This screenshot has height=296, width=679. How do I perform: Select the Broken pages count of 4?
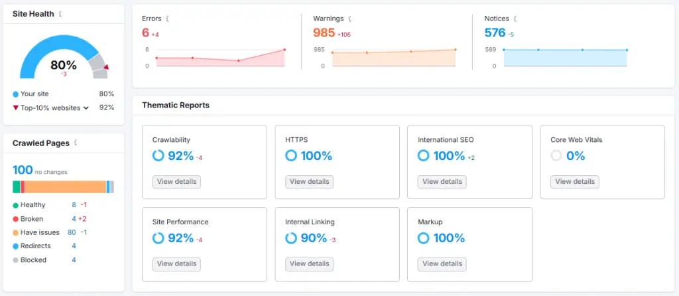[74, 219]
